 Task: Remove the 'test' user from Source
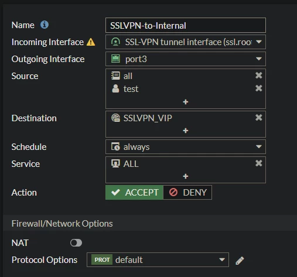pyautogui.click(x=259, y=88)
